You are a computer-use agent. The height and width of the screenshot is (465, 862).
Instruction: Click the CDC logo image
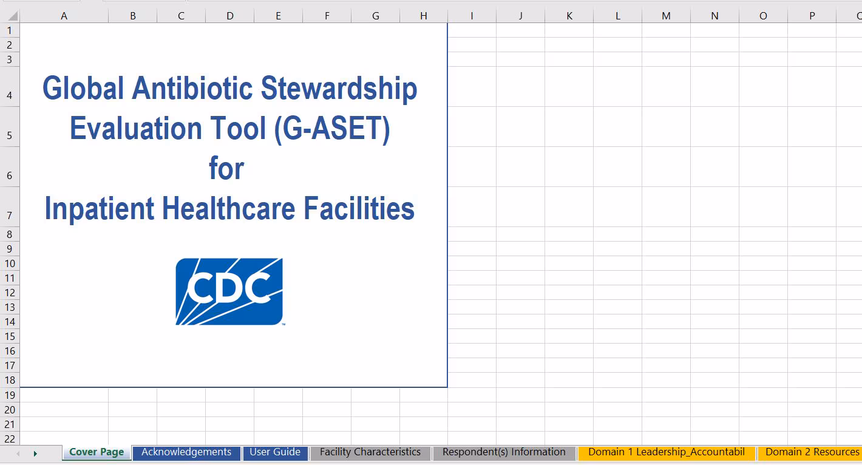tap(229, 291)
